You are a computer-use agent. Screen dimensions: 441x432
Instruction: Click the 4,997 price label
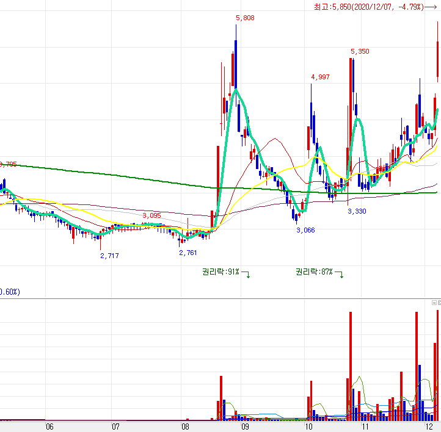[320, 77]
